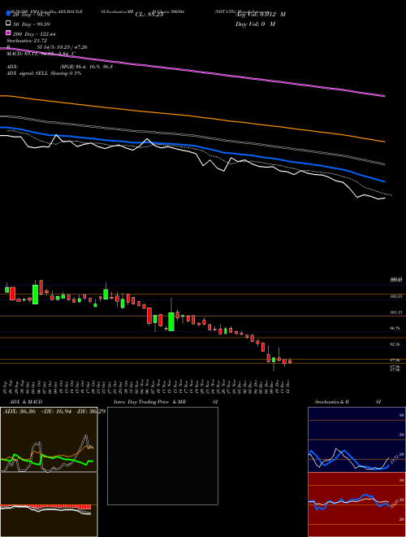Click the magenta 200 Day legend swatch
406x537 pixels.
click(x=9, y=33)
